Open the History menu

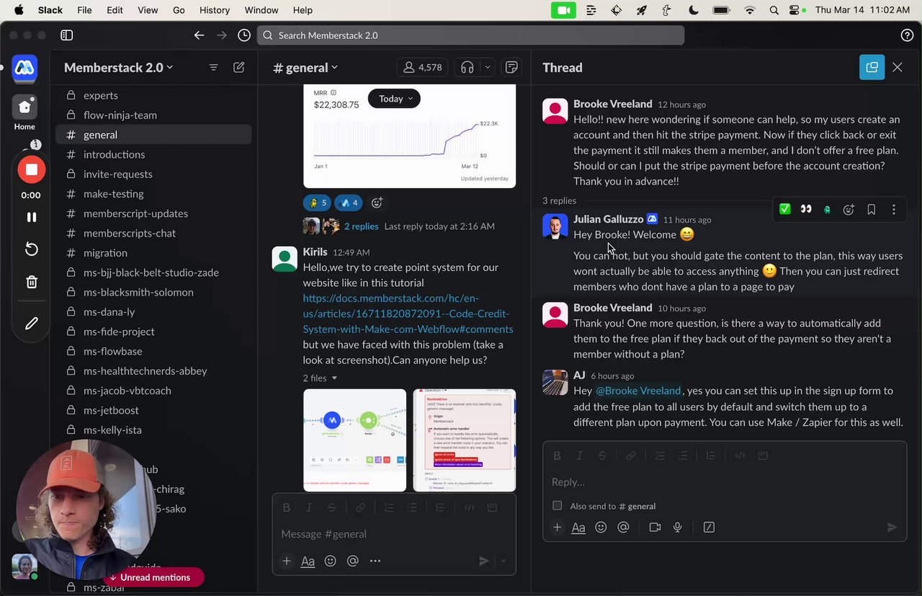215,10
